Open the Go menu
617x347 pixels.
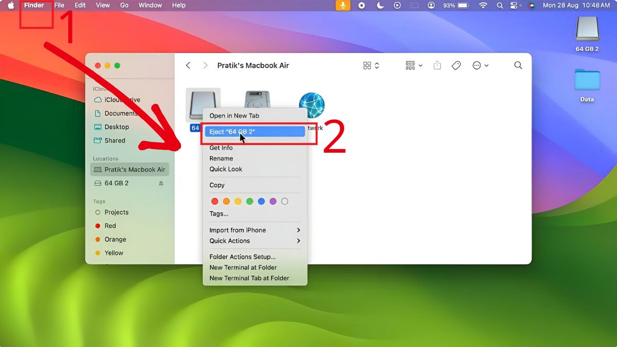(x=124, y=5)
